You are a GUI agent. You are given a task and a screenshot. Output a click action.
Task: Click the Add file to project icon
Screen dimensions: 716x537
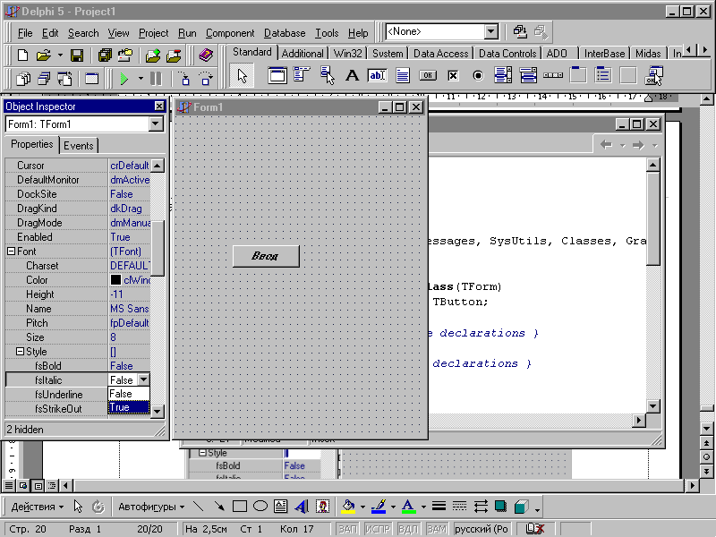point(153,55)
